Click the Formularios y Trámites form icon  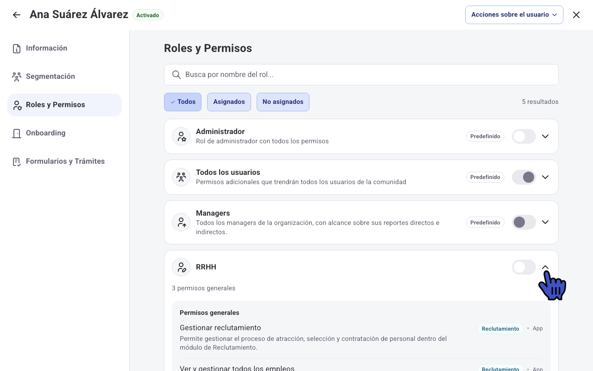pos(17,162)
